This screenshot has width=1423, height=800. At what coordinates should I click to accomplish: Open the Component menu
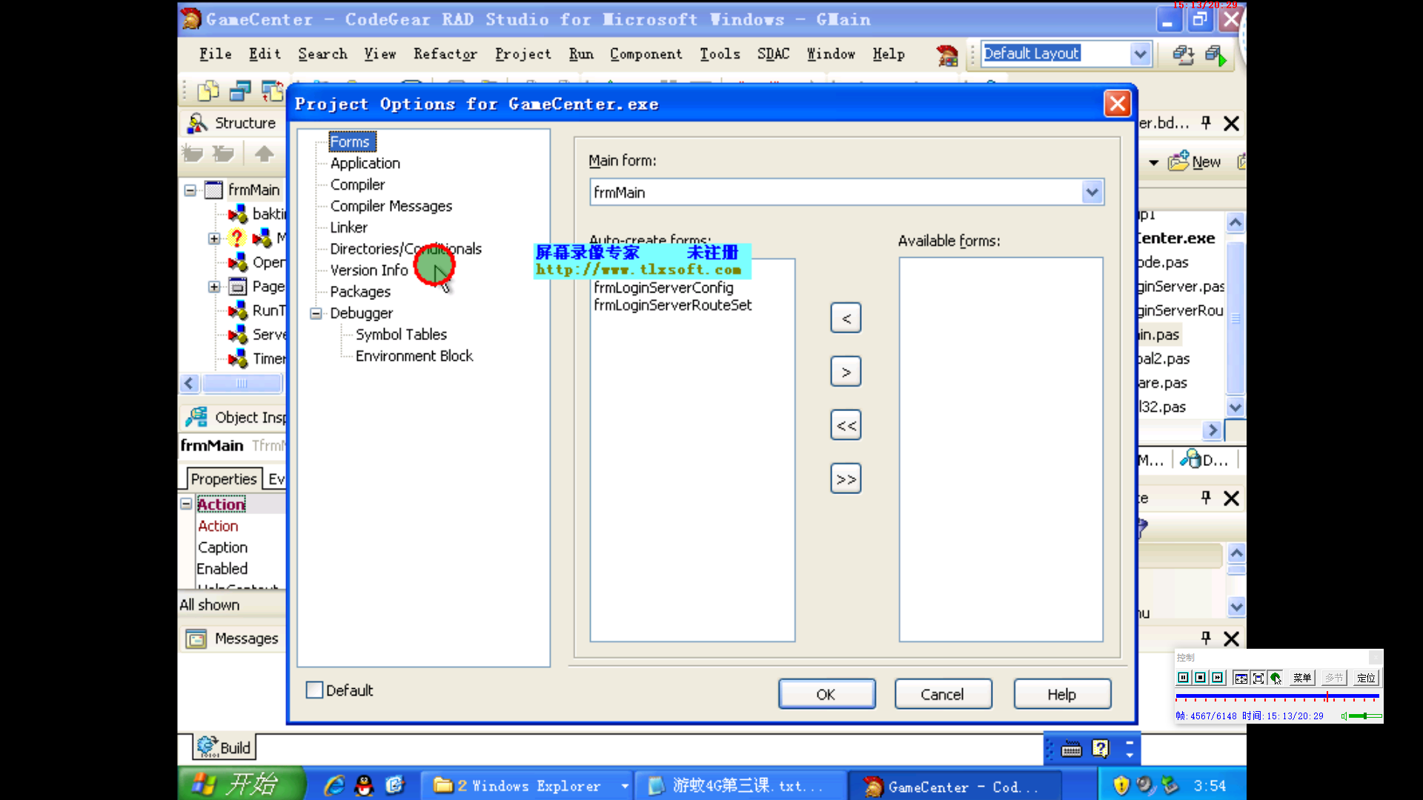coord(646,54)
